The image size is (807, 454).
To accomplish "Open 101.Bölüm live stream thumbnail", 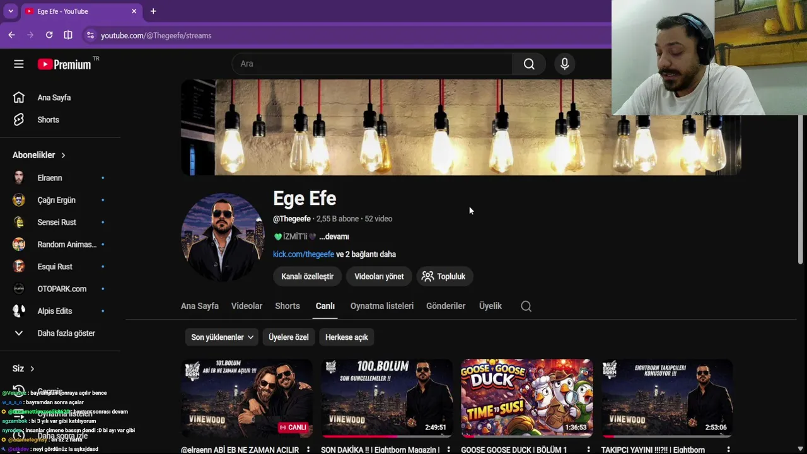I will click(247, 399).
